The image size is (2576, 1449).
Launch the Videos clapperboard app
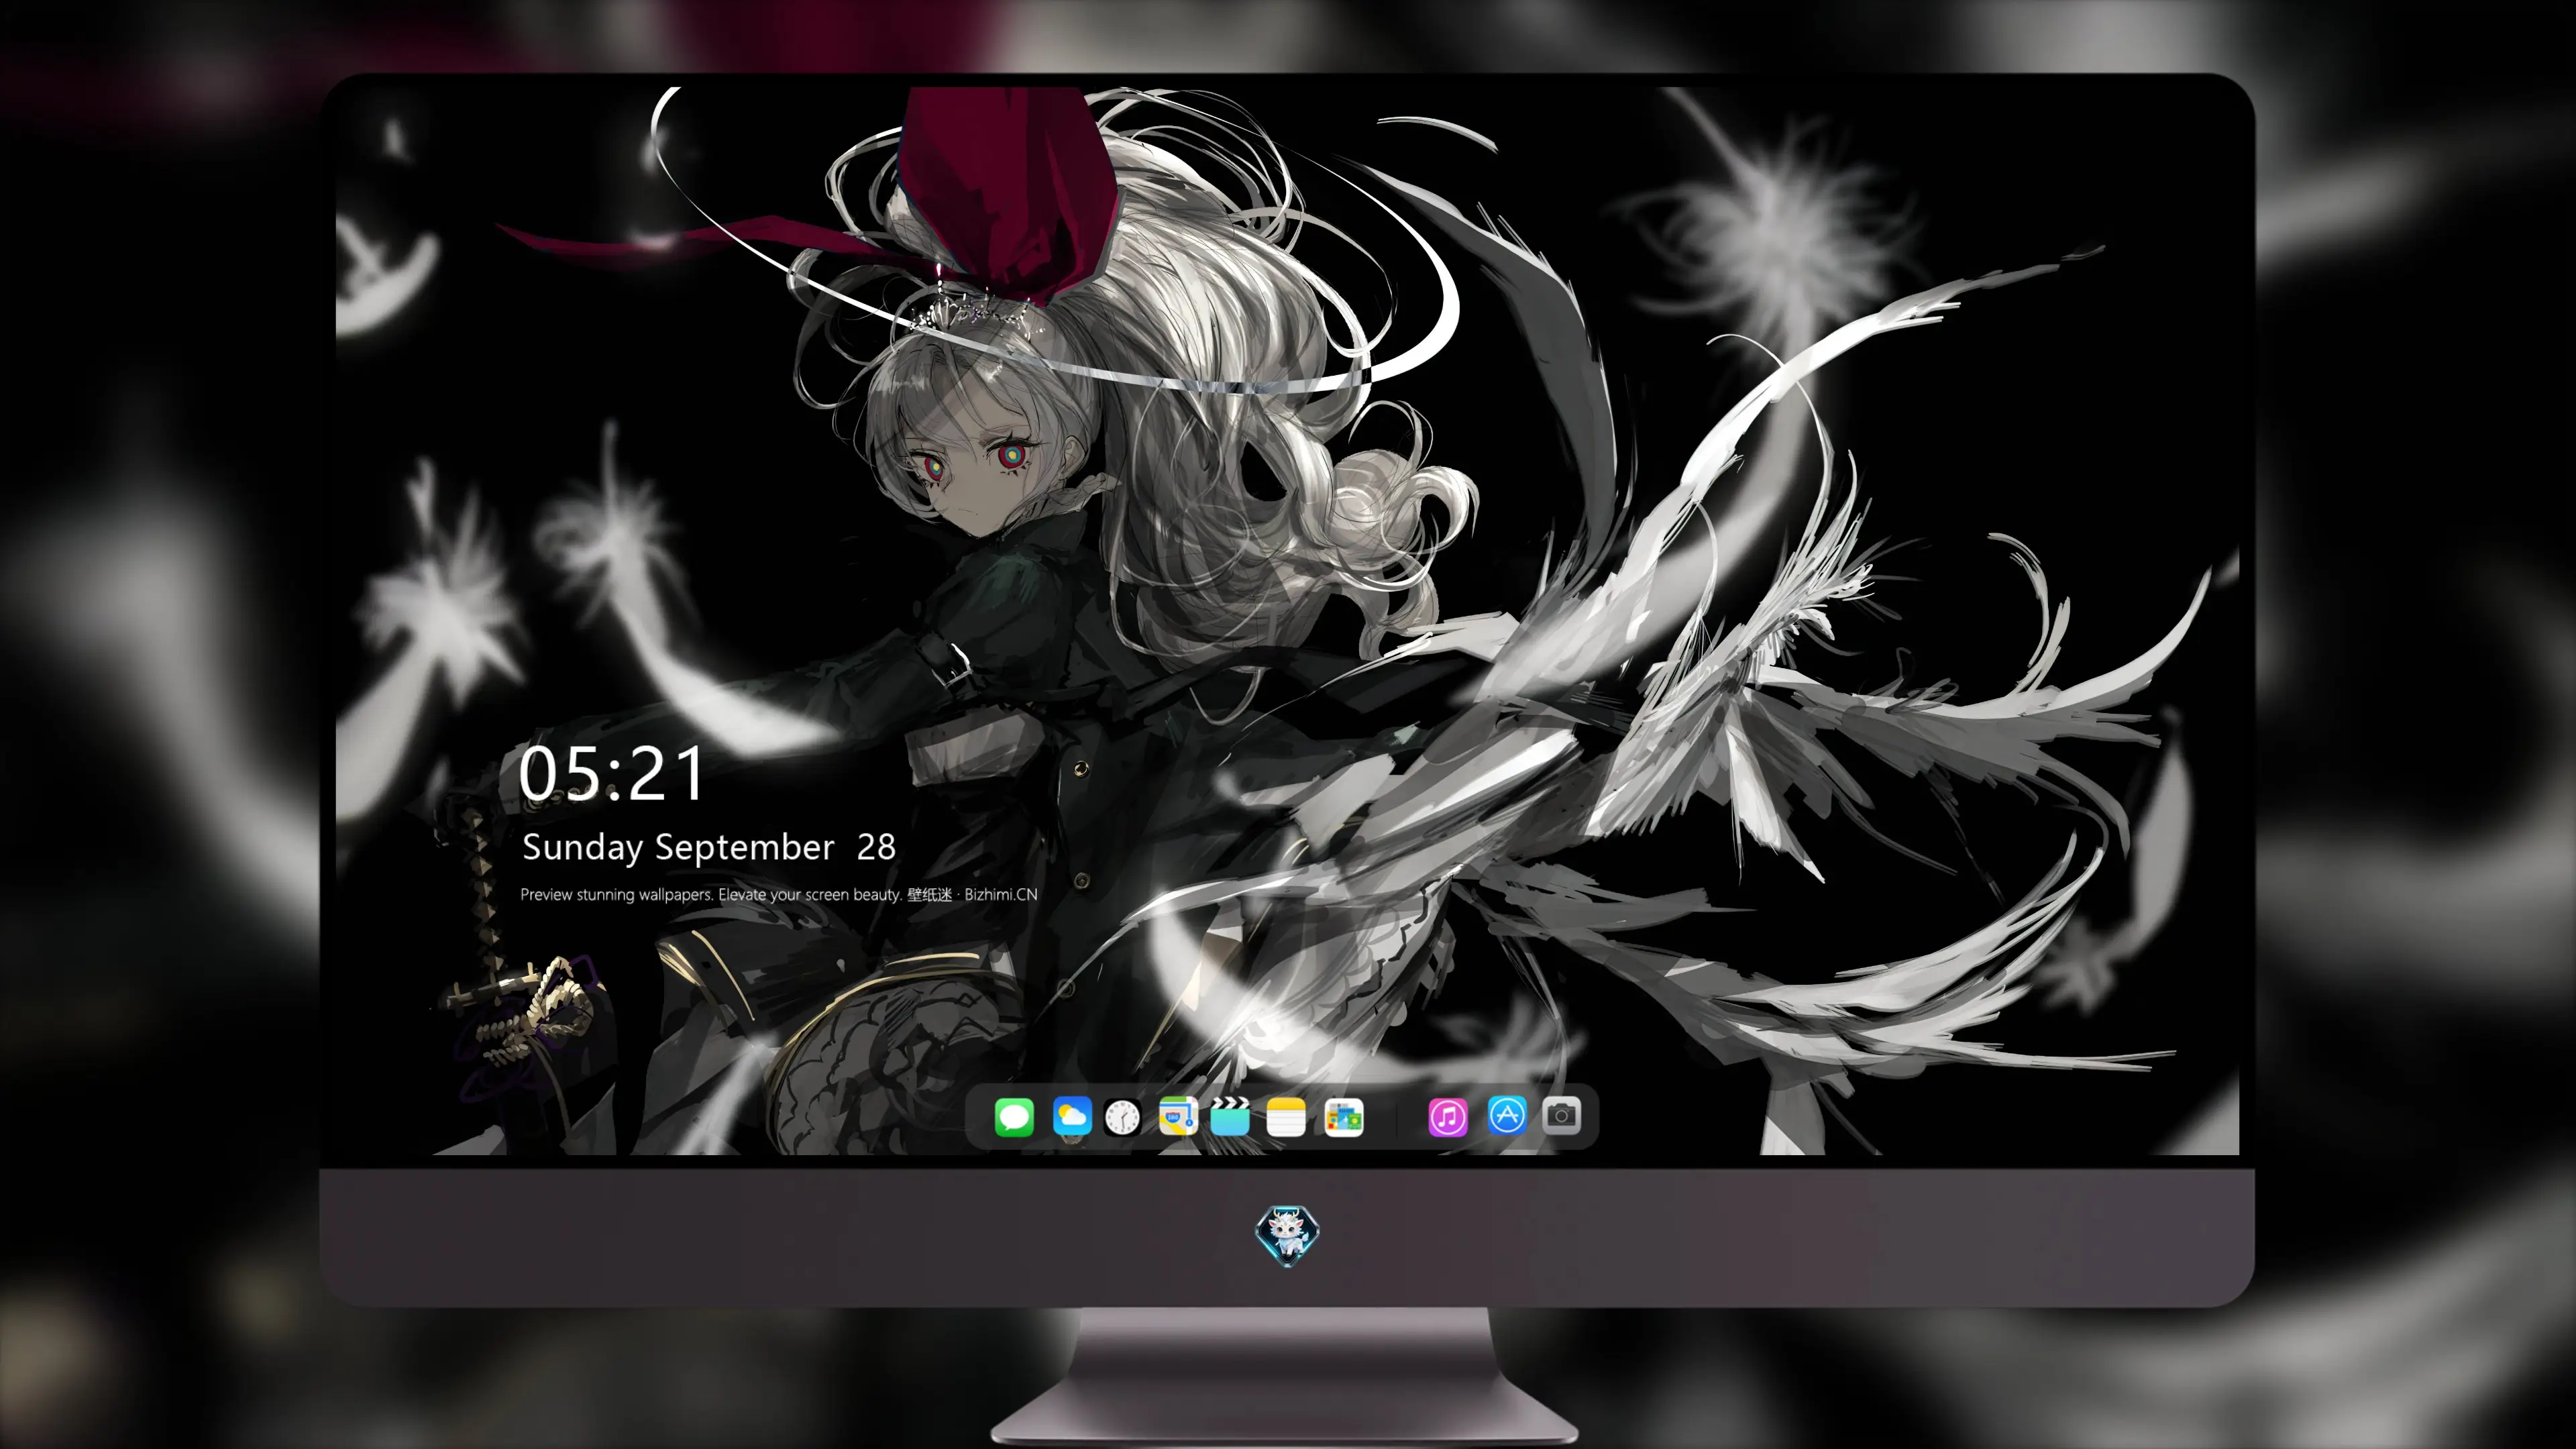(1230, 1117)
